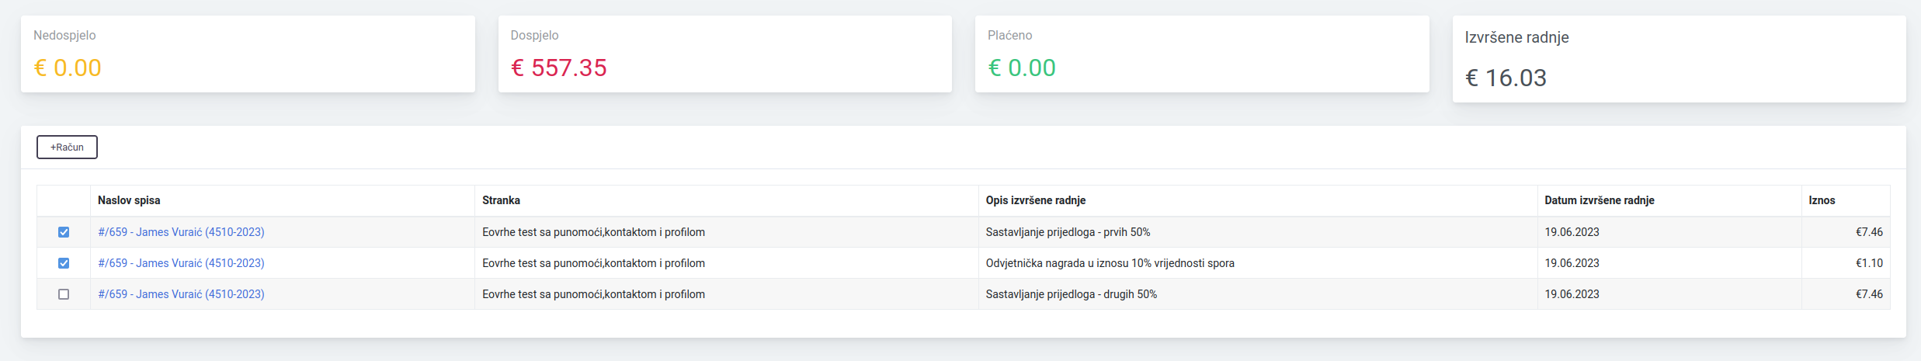
Task: Select the 'Izvršene radnje' € 16.03 card
Action: [x=1679, y=59]
